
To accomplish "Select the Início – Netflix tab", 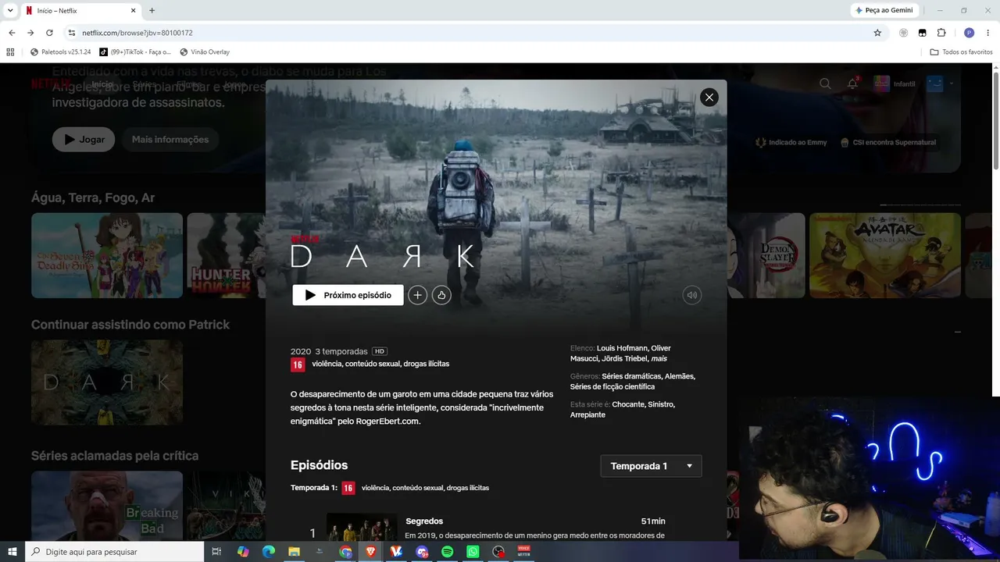I will (82, 11).
